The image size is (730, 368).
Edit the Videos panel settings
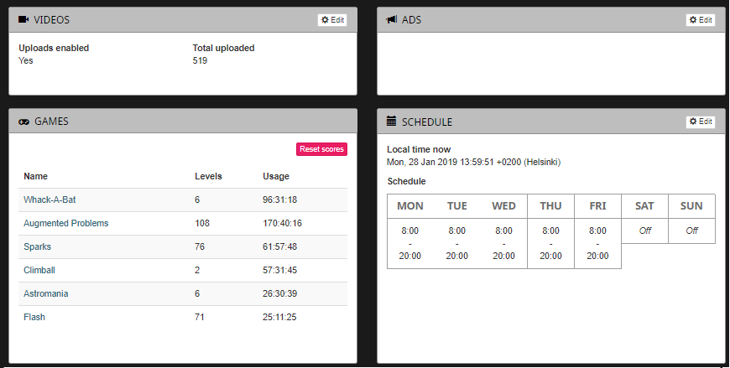click(331, 20)
